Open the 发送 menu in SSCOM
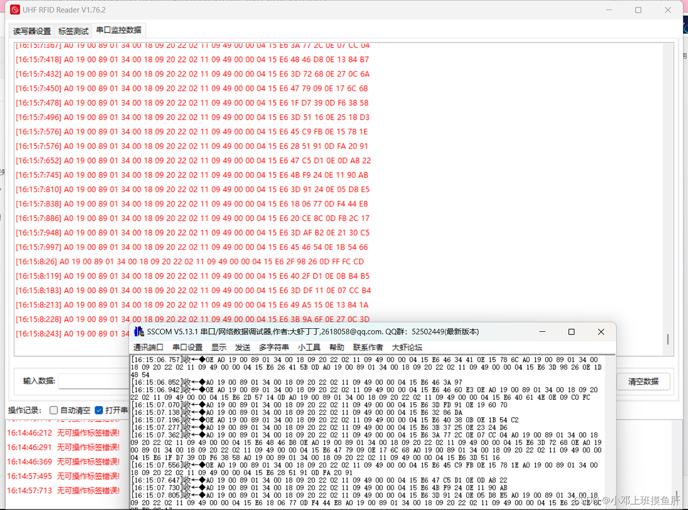 (x=243, y=347)
